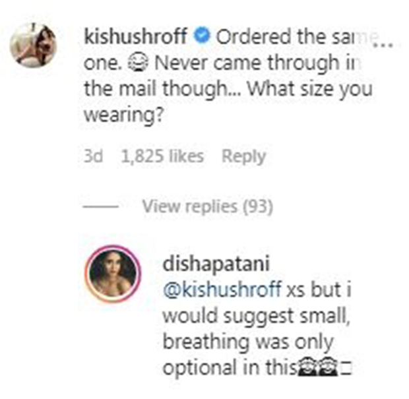The height and width of the screenshot is (399, 409).
Task: Click the dash line beside View replies
Action: point(100,207)
